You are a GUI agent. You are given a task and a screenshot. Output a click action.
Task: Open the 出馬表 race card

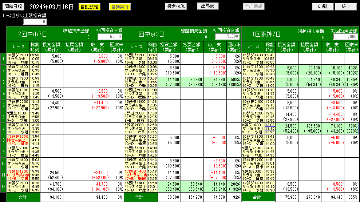click(207, 6)
